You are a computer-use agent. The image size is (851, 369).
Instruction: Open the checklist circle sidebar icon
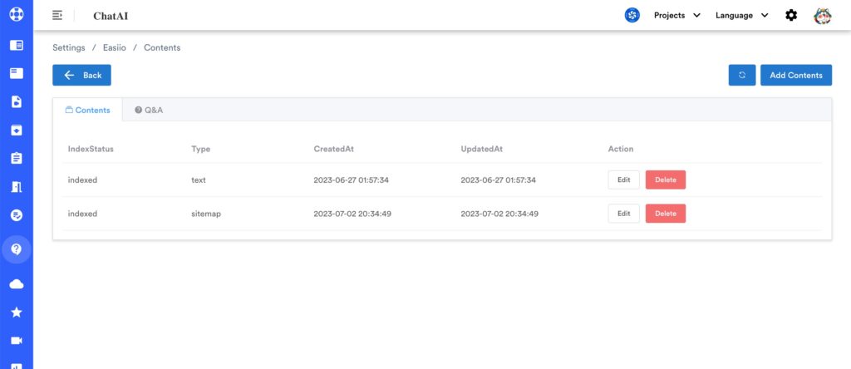[x=17, y=215]
